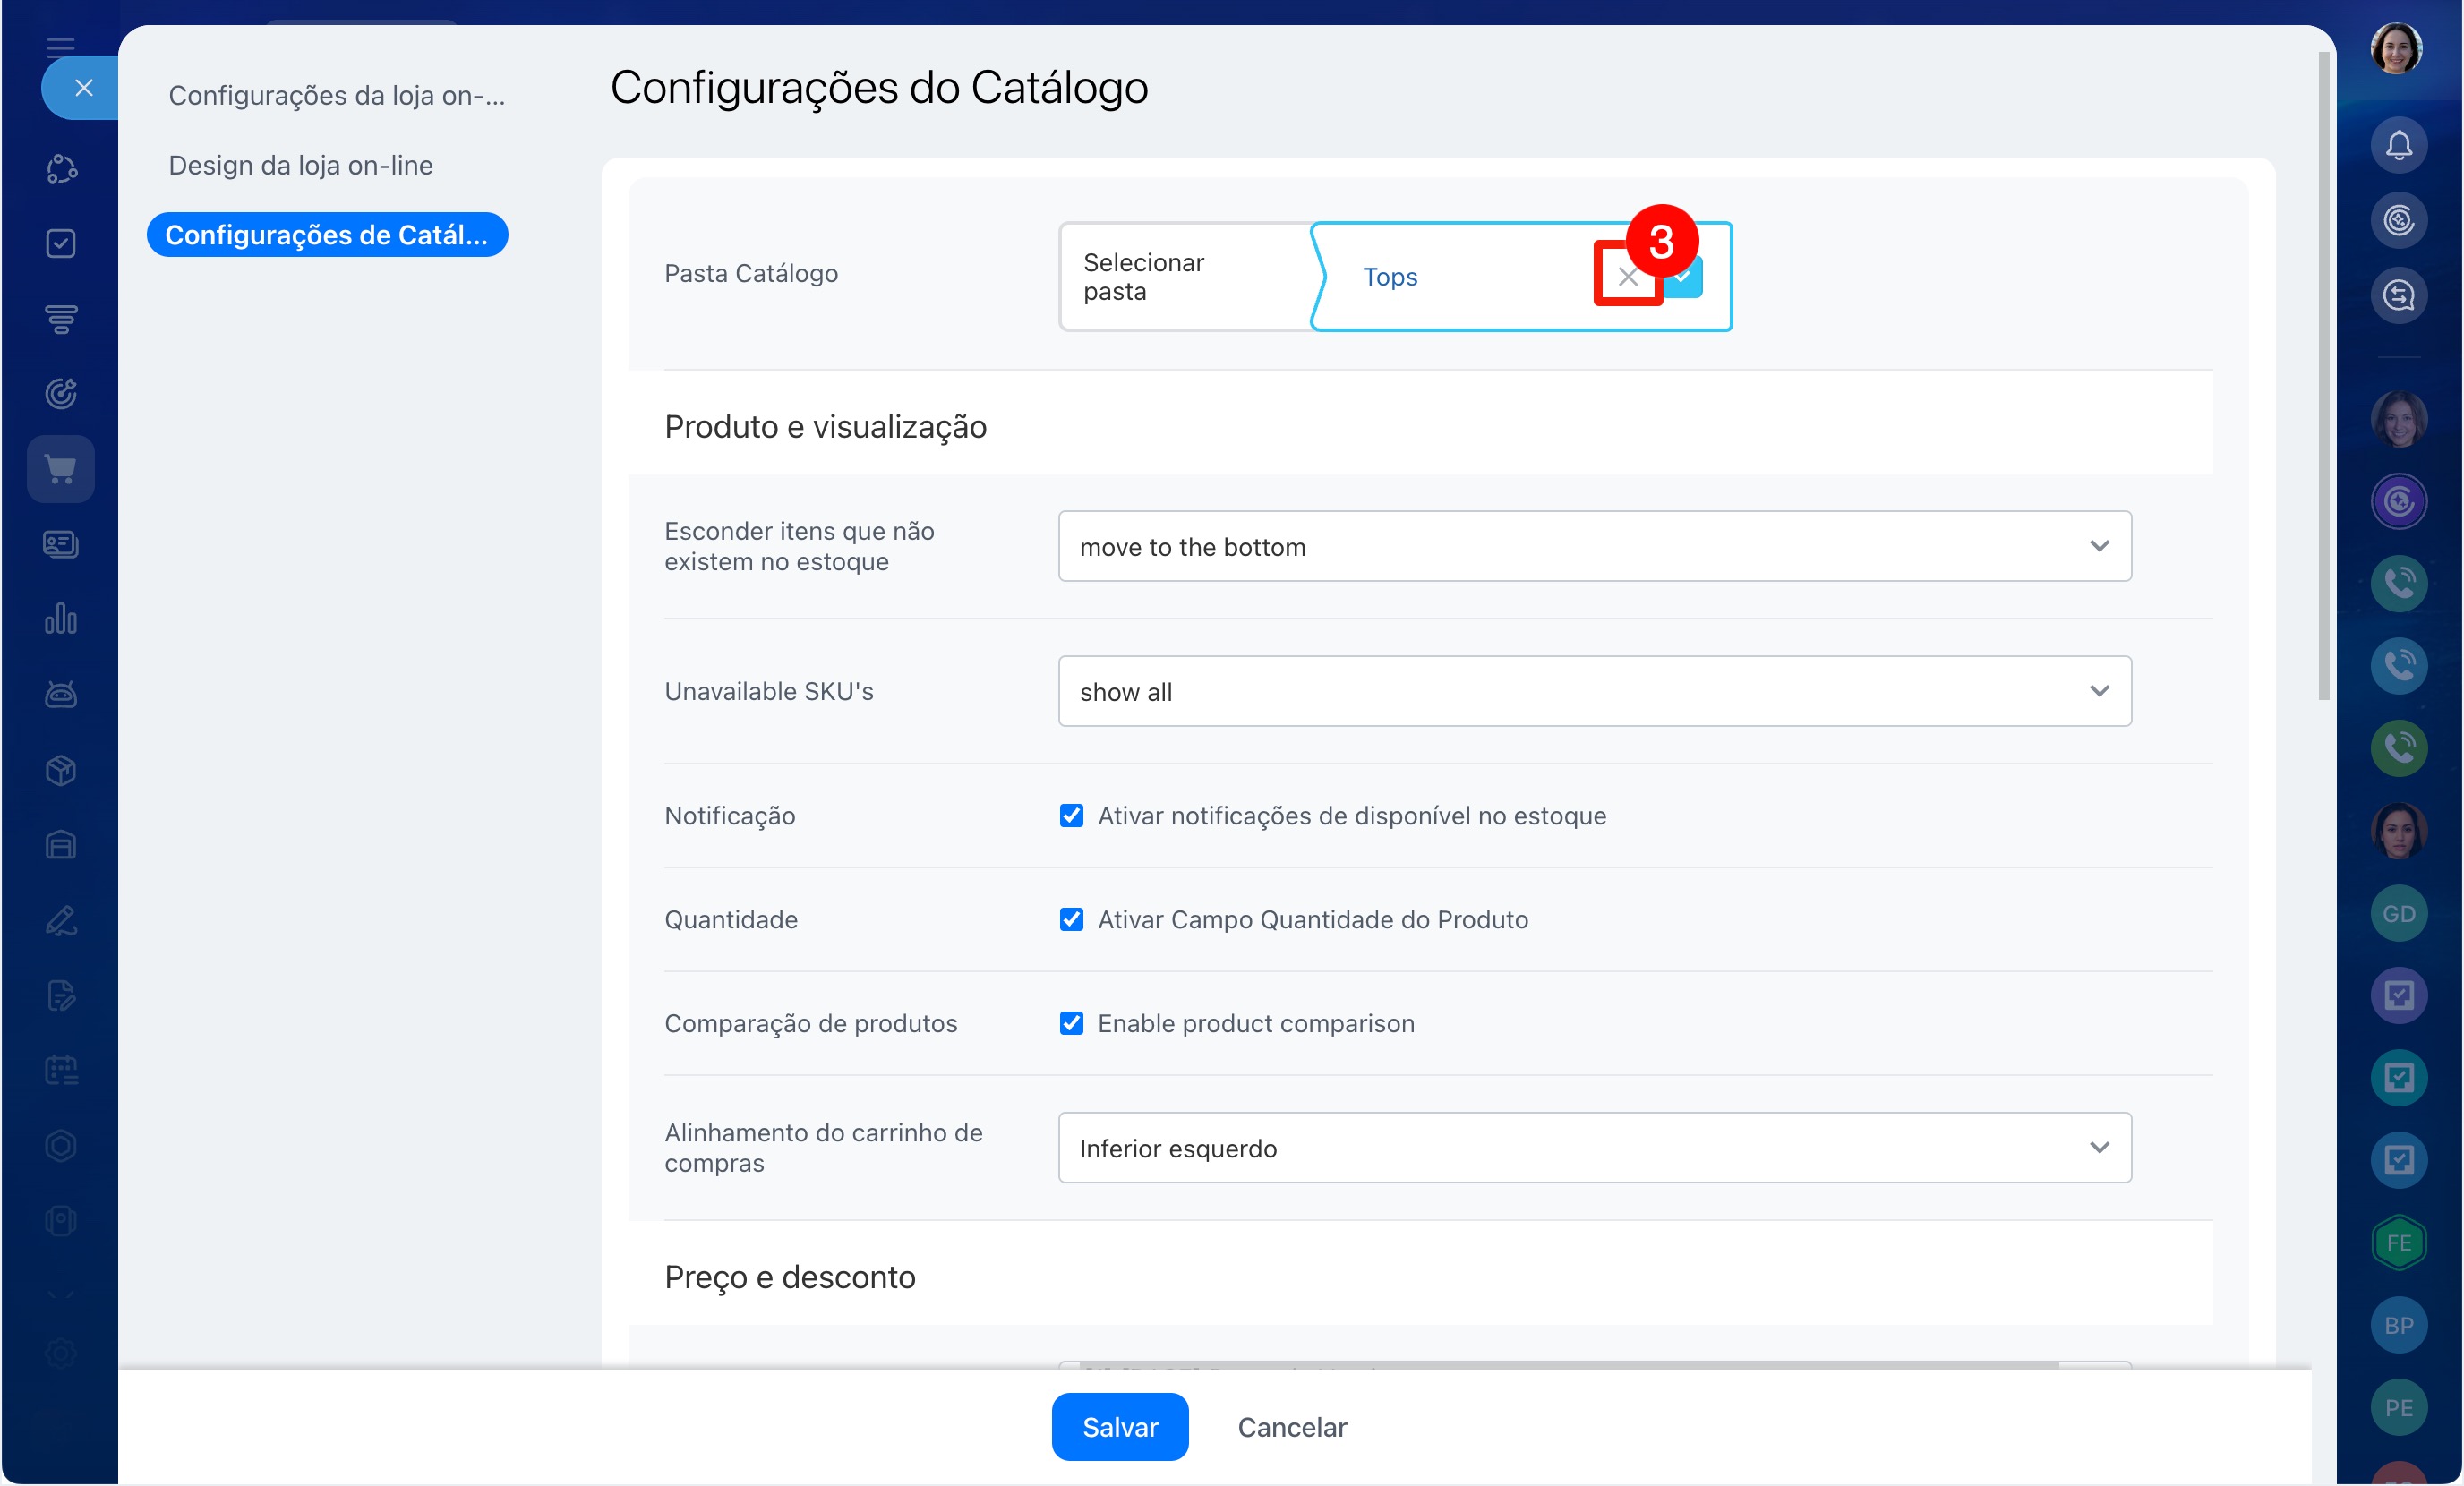Expand the 'move to the bottom' dropdown
Screen dimensions: 2464x1486
(x=1594, y=547)
